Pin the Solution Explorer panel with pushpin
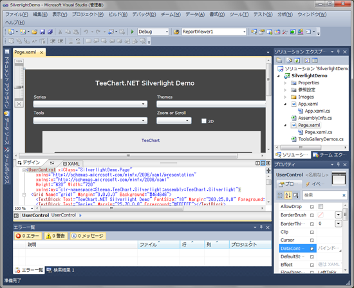Screen dimensions: 354x288 point(338,52)
